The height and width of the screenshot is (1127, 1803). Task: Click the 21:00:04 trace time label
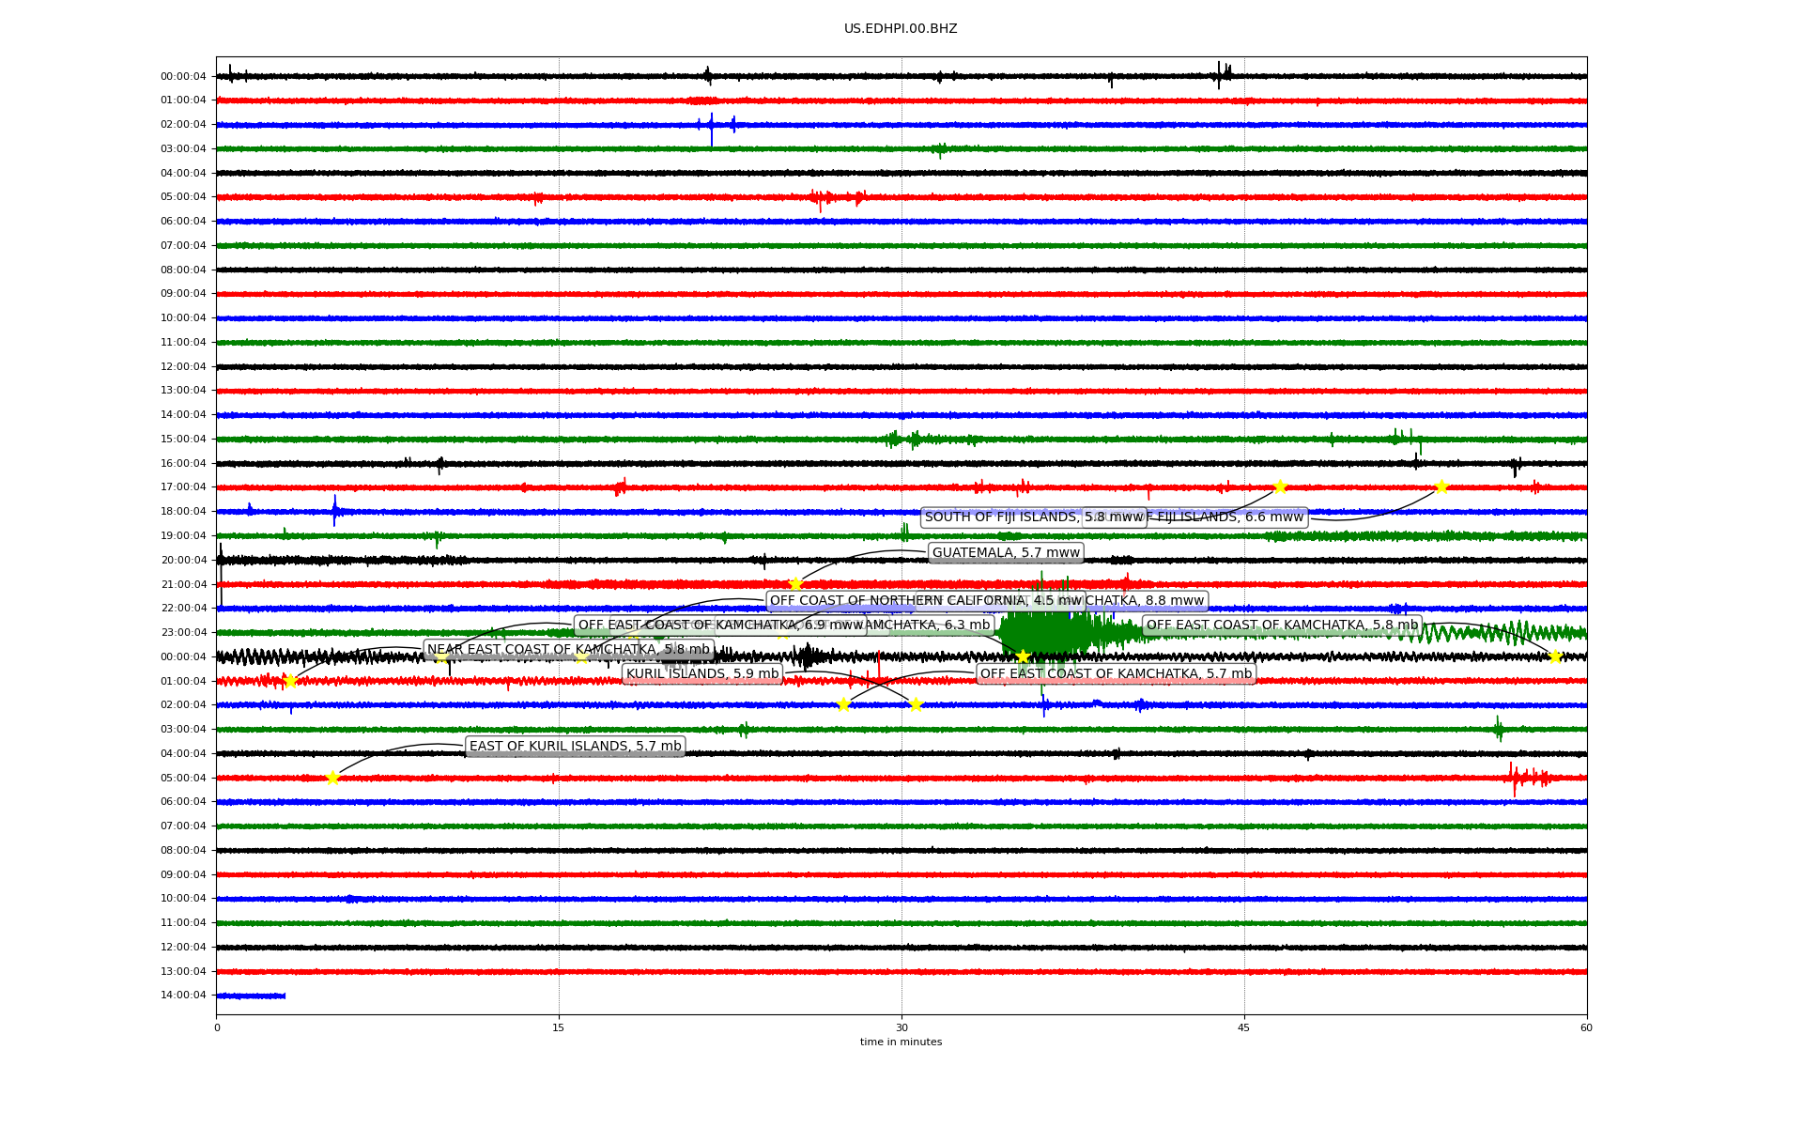[x=183, y=585]
